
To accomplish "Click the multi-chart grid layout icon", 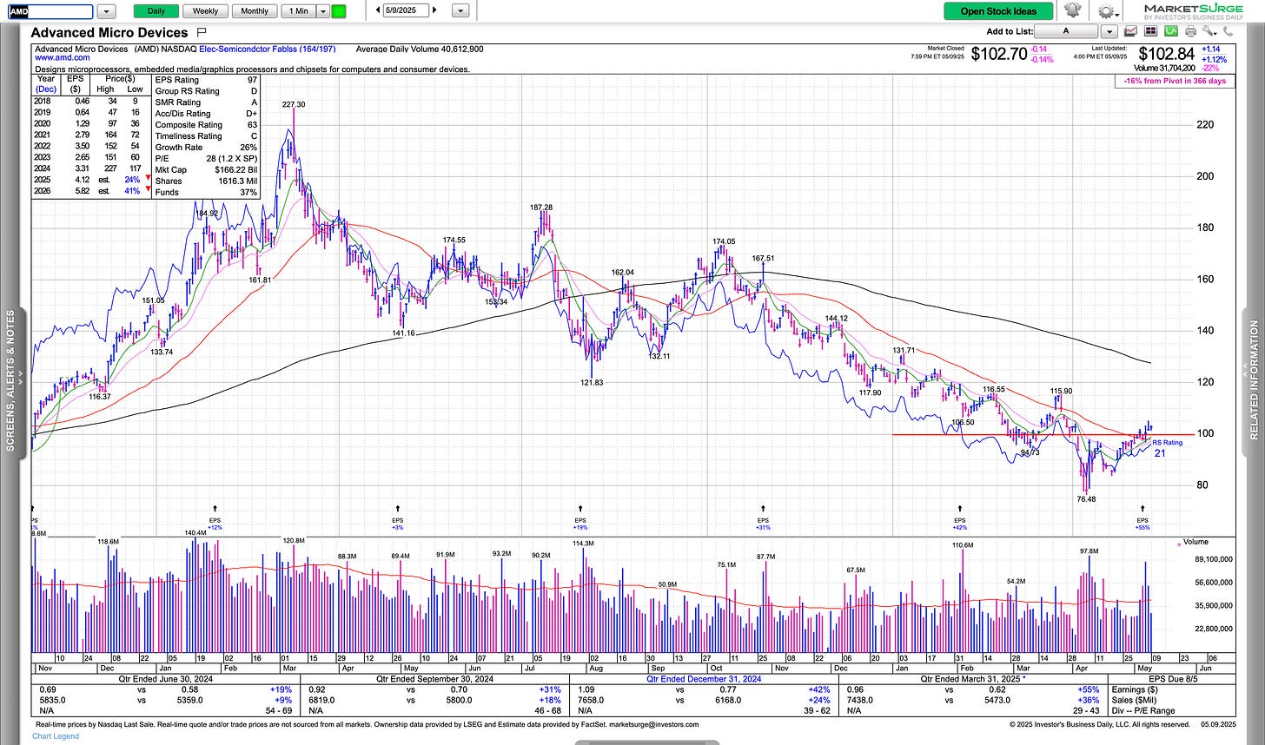I will (x=1151, y=31).
